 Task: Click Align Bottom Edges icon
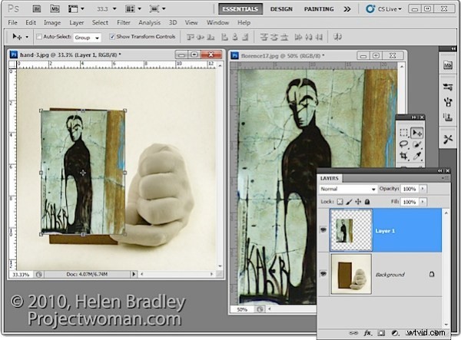pyautogui.click(x=211, y=37)
